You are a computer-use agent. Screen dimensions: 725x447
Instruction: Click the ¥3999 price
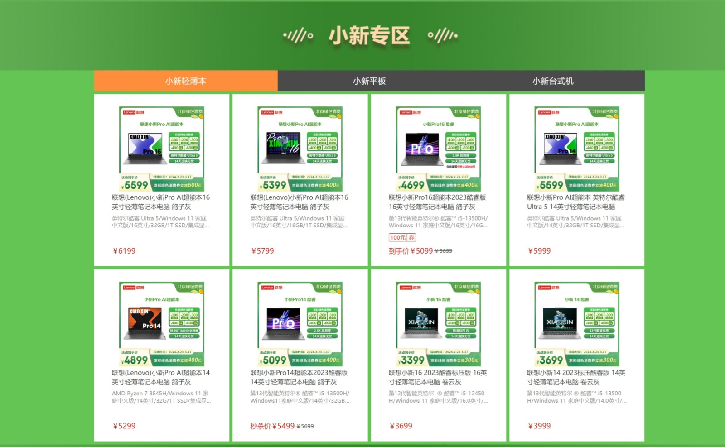(539, 426)
